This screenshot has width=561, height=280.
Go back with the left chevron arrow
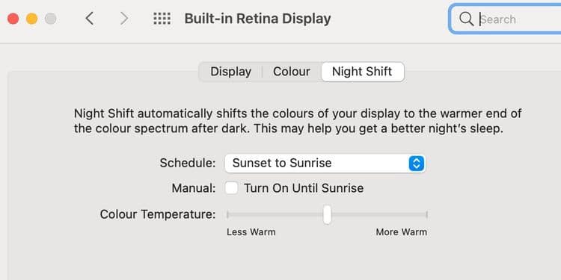[x=90, y=18]
